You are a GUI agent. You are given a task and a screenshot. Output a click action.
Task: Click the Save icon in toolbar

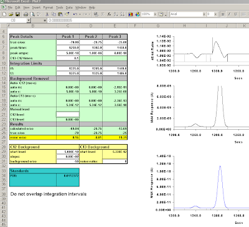(17, 14)
